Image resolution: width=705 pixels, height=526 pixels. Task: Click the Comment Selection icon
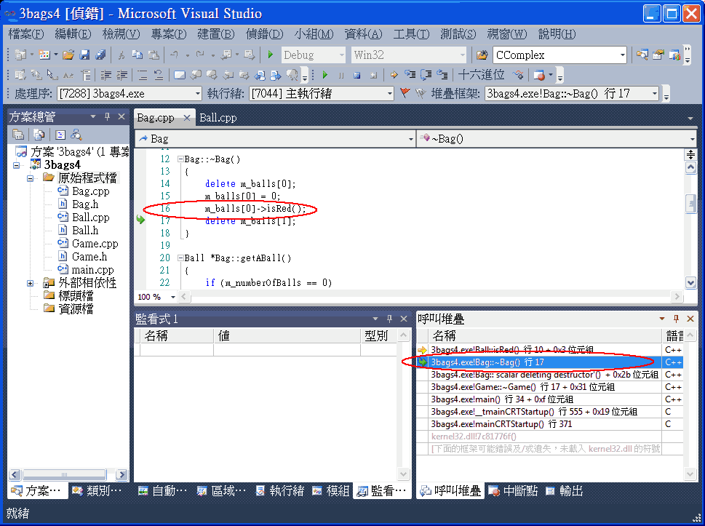(143, 75)
